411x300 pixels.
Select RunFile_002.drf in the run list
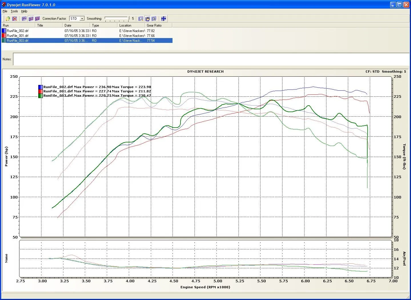click(x=18, y=31)
